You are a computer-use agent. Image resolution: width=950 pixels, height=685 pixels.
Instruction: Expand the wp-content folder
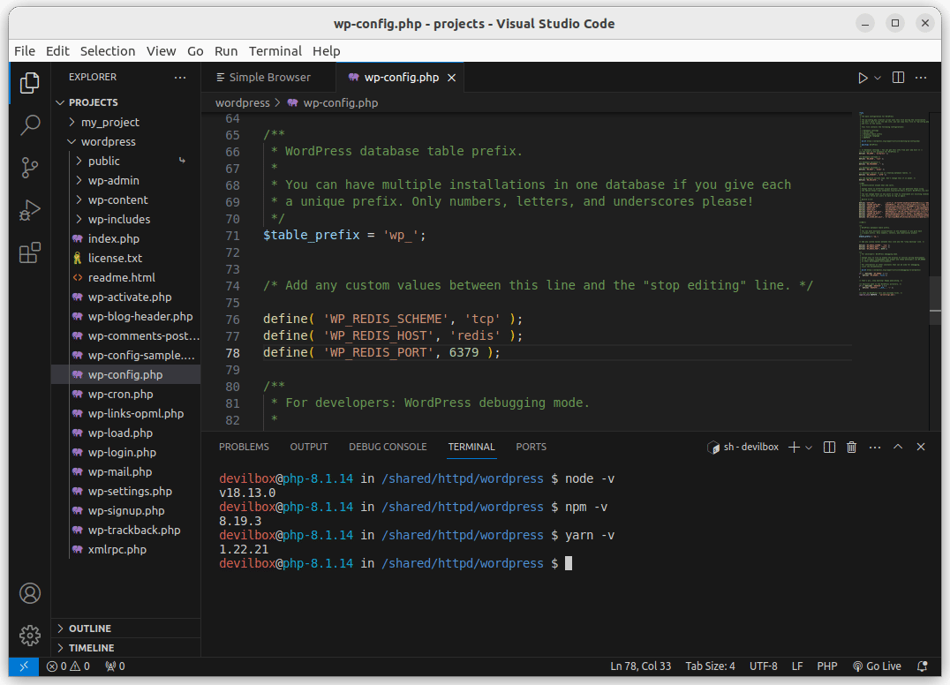click(117, 199)
